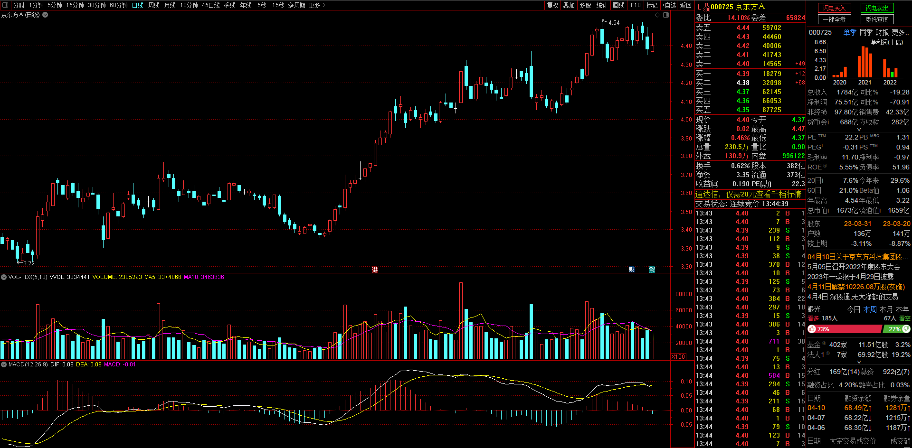The height and width of the screenshot is (448, 912).
Task: Click the 一键全撤 cancel-all button
Action: click(834, 19)
